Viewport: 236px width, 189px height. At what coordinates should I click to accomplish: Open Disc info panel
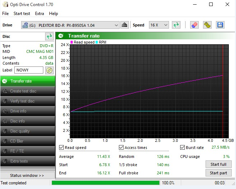[x=28, y=121]
